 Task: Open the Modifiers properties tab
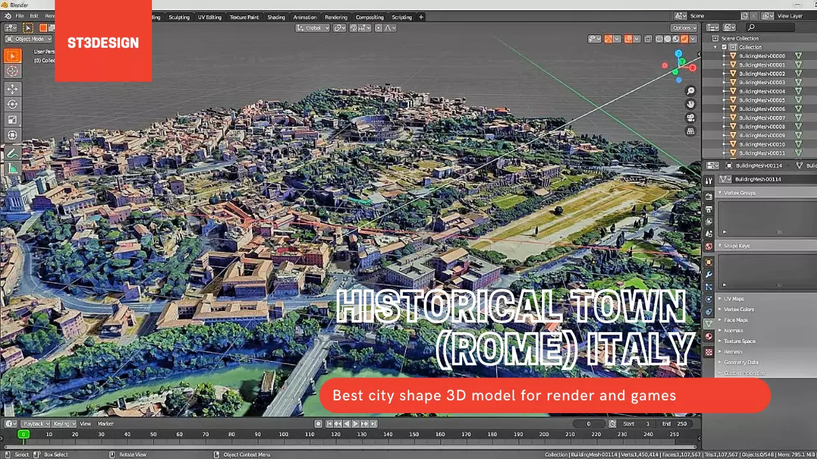(x=708, y=274)
